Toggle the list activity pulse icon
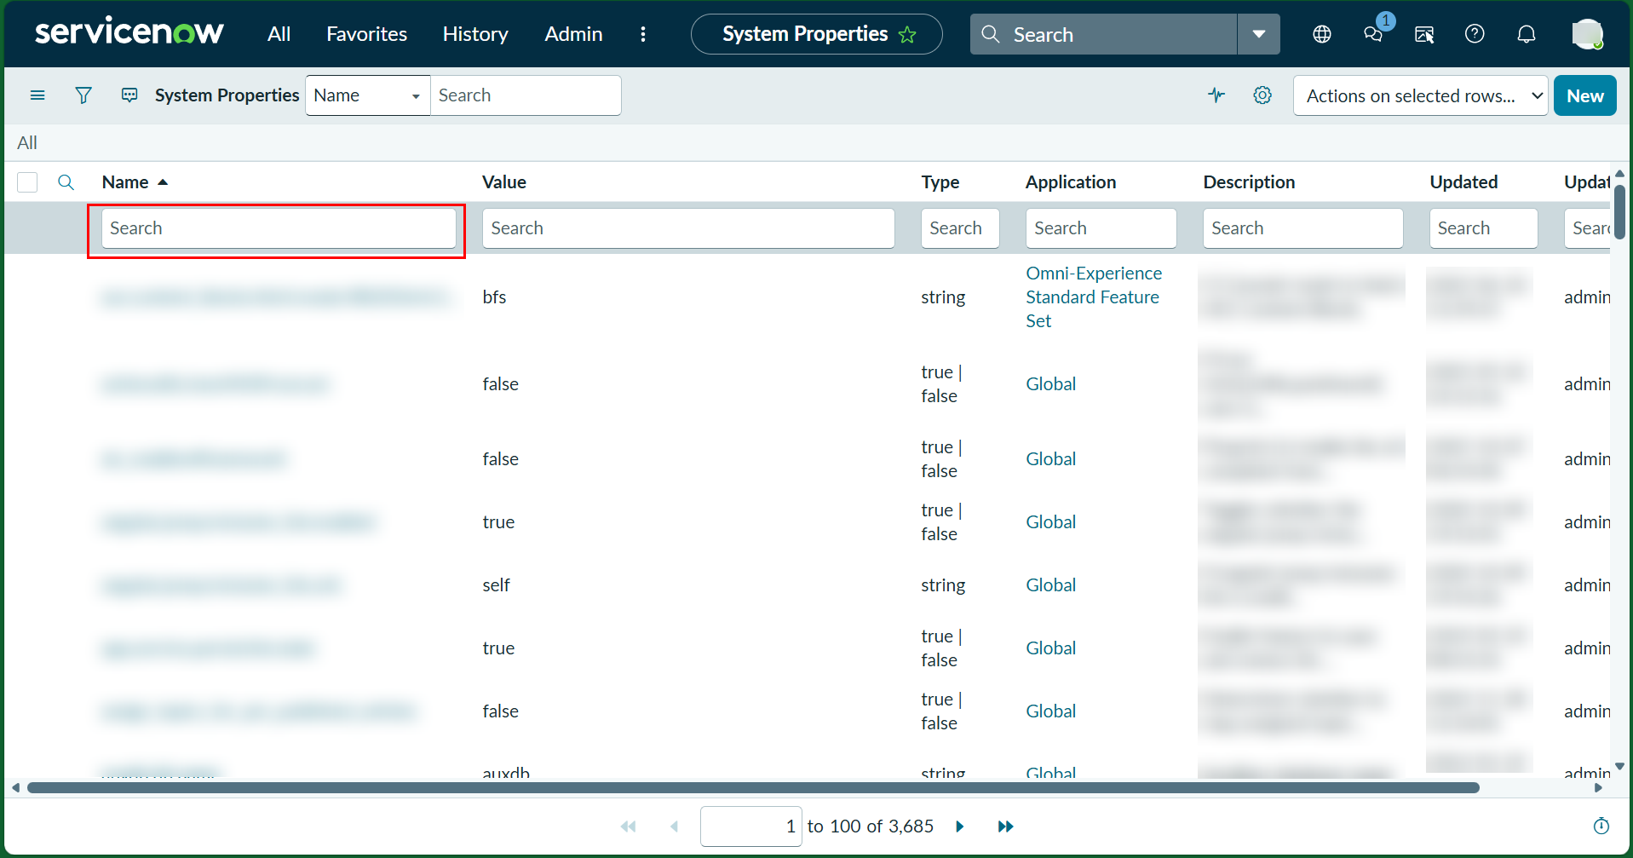The image size is (1633, 858). click(1216, 95)
